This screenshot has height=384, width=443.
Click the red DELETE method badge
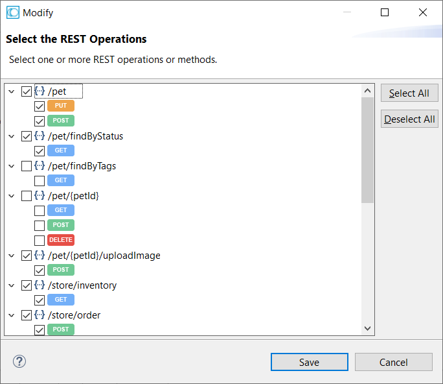(x=61, y=240)
